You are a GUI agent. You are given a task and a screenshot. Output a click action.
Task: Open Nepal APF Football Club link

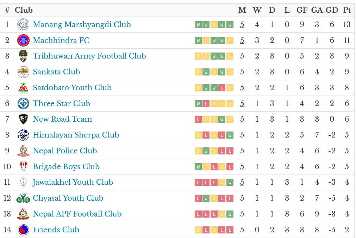tap(77, 214)
